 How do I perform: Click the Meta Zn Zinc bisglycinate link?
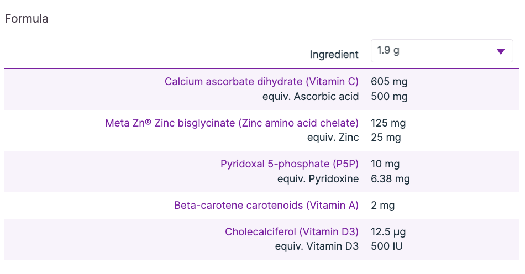[x=232, y=123]
